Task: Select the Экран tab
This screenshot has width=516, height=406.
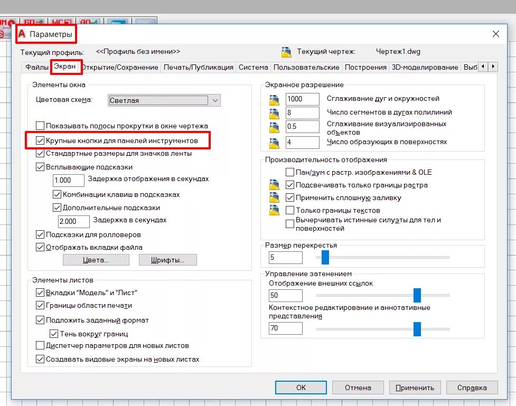Action: point(65,67)
